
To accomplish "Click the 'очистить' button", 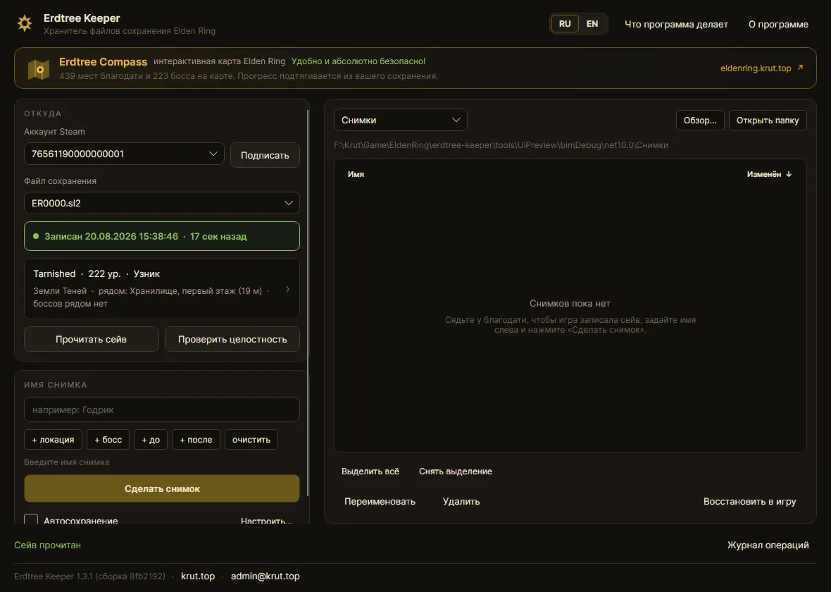I will (251, 439).
